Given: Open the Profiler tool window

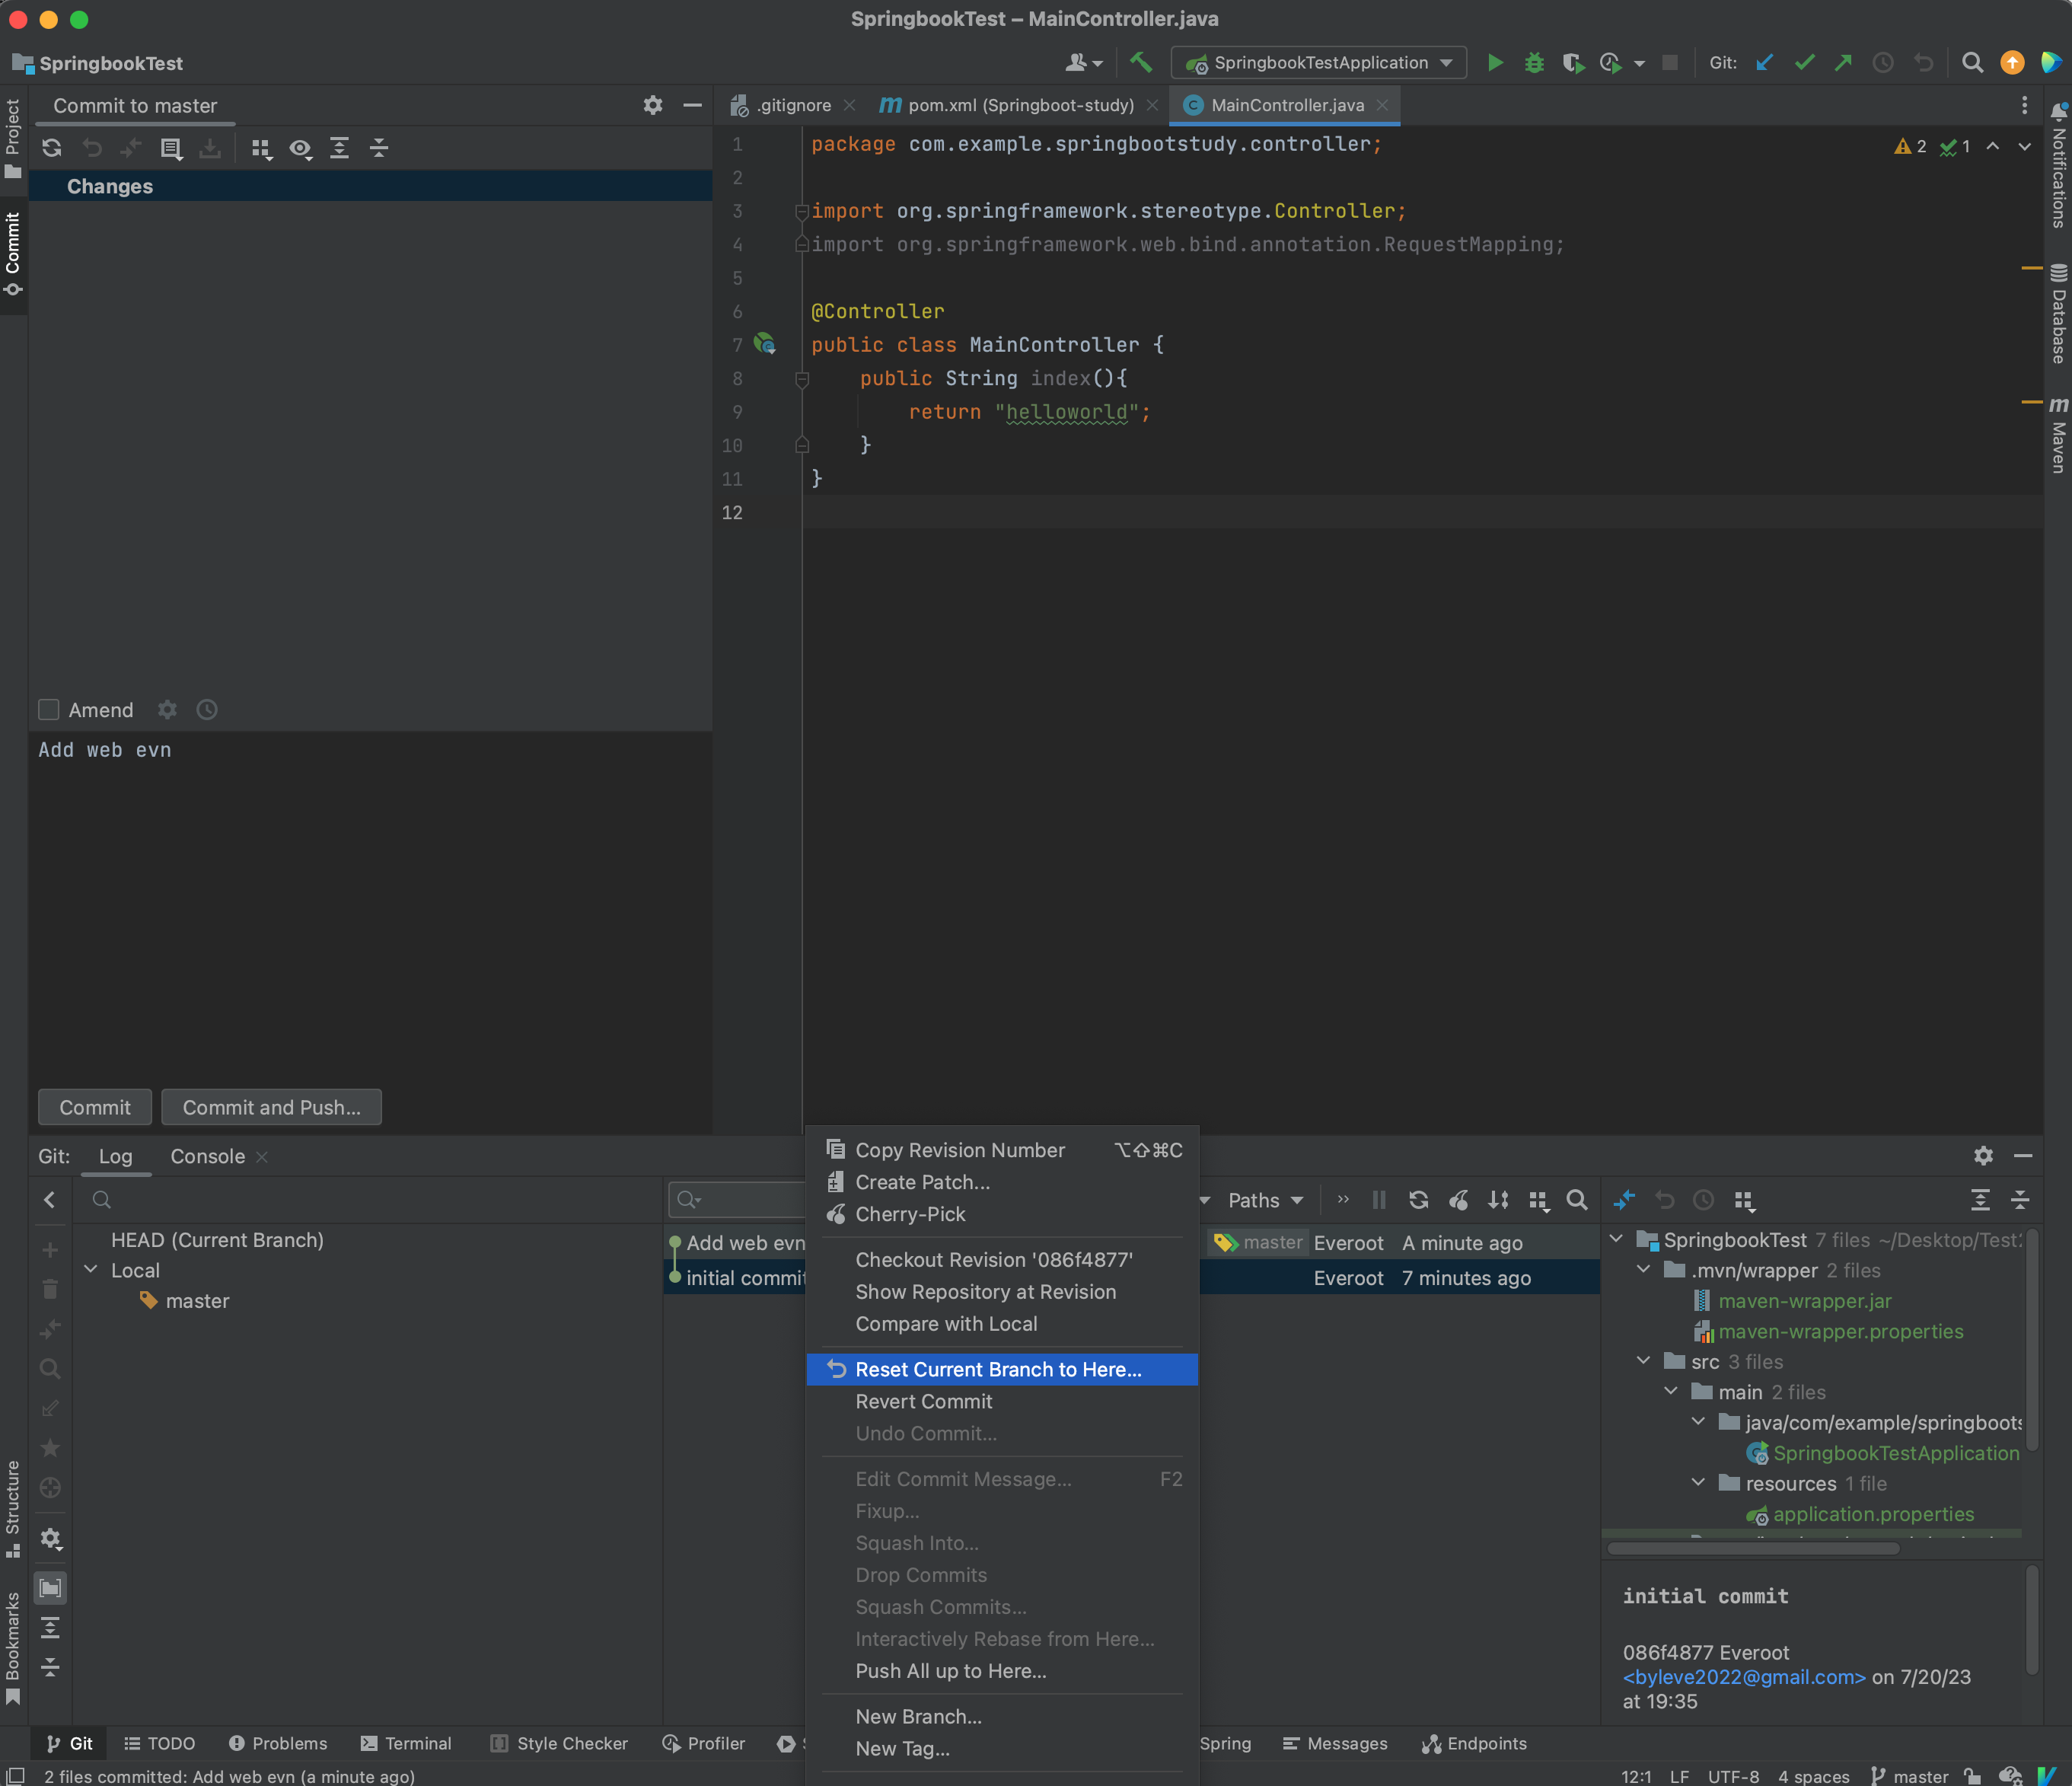Looking at the screenshot, I should point(704,1743).
